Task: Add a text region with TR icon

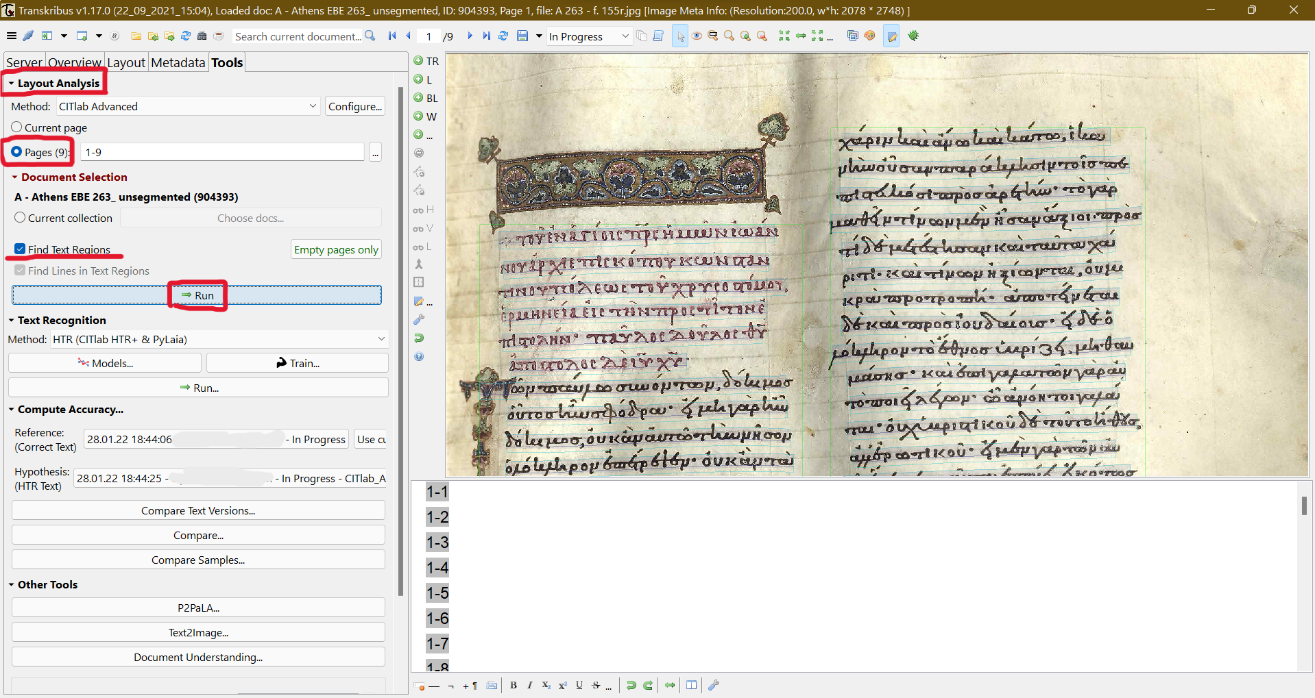Action: coord(426,61)
